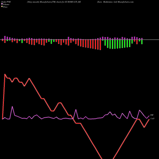This screenshot has height=159, width=159.
Task: Click the 0M volume value label
Action: point(152,115)
